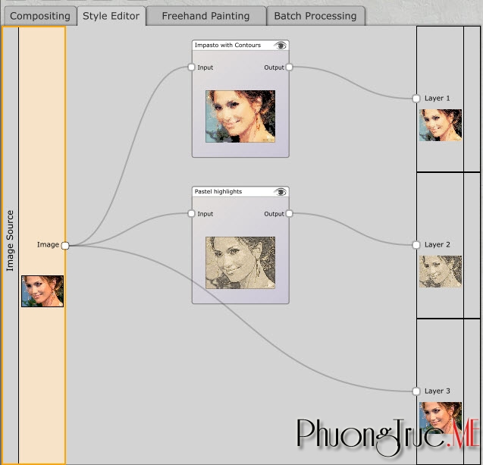
Task: Toggle eye icon on Pastel highlights node
Action: [280, 192]
